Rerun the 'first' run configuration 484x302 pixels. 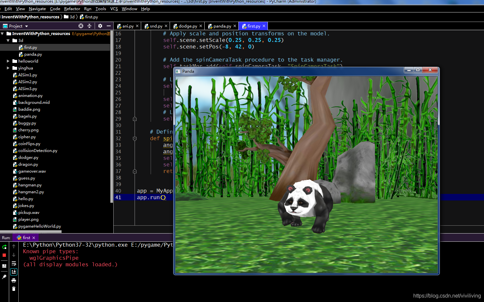click(x=4, y=247)
